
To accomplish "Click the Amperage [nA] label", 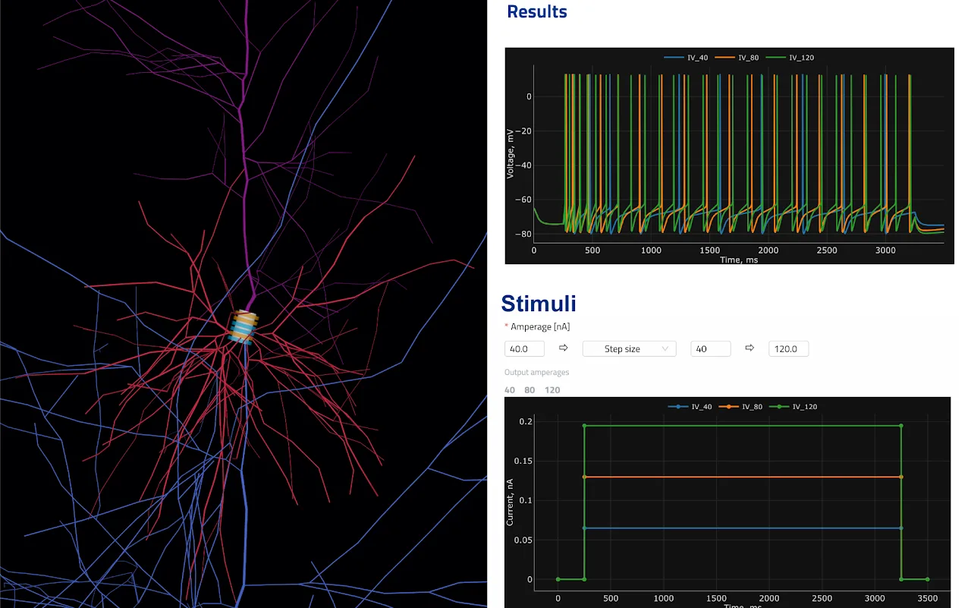I will click(x=540, y=326).
